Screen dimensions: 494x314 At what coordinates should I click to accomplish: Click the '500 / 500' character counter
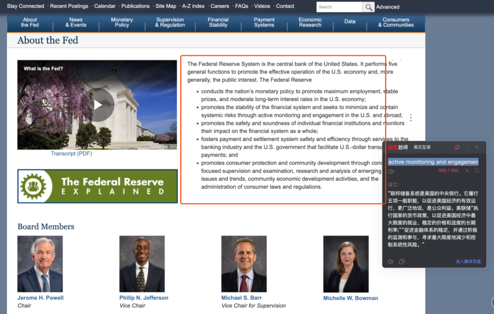(x=448, y=170)
